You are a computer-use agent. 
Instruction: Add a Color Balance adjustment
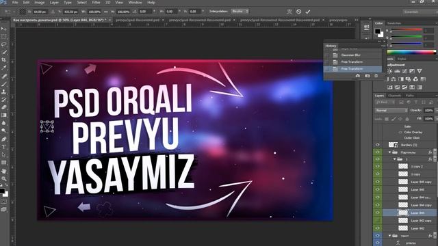394,79
